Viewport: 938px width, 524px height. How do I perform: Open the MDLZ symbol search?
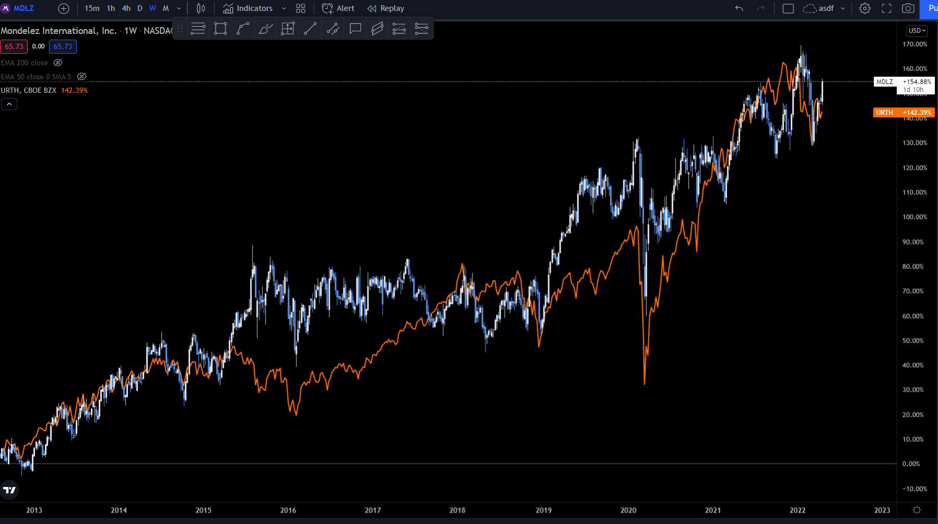[19, 8]
